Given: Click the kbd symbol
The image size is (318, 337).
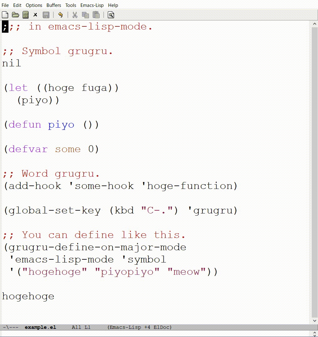Looking at the screenshot, I should [124, 210].
